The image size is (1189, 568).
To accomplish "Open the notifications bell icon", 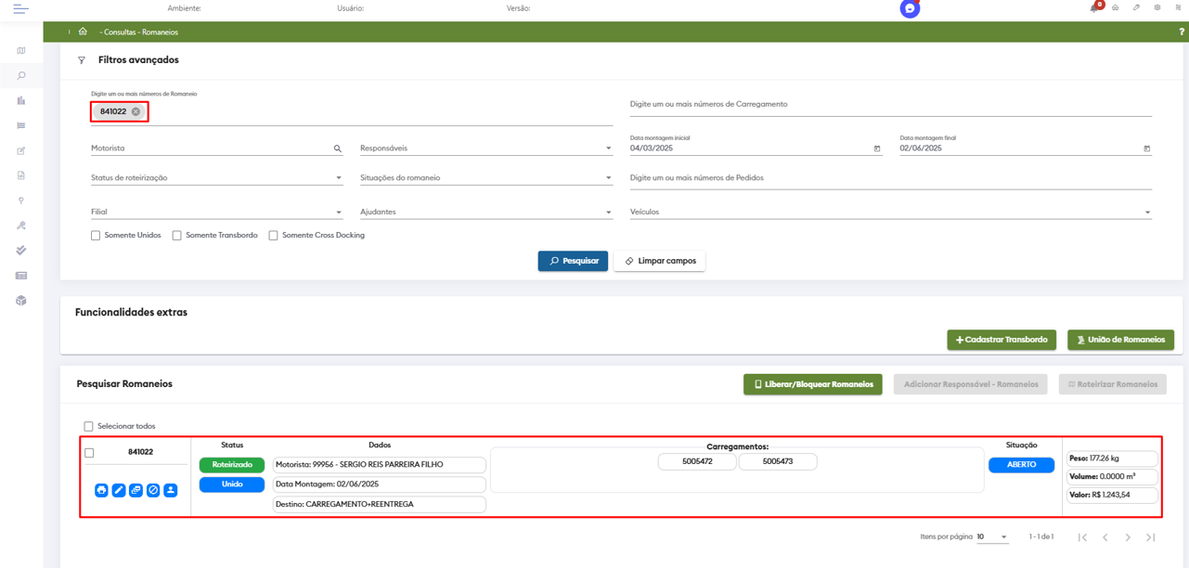I will click(x=1095, y=7).
